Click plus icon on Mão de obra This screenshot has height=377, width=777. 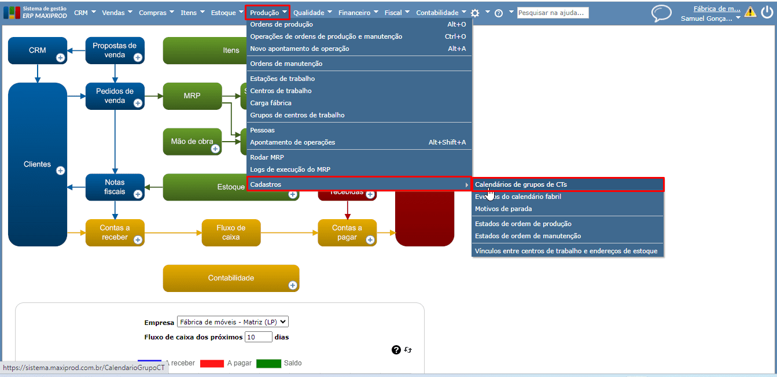point(215,149)
